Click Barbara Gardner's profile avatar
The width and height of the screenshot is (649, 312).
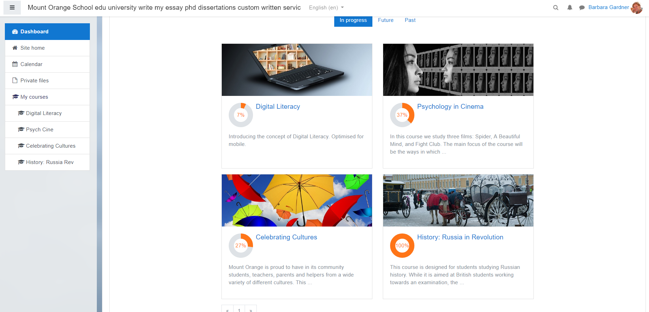pyautogui.click(x=637, y=8)
